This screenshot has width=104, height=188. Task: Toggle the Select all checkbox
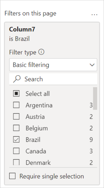[x=16, y=93]
